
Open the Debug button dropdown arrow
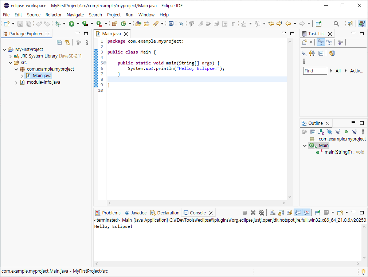[64, 24]
